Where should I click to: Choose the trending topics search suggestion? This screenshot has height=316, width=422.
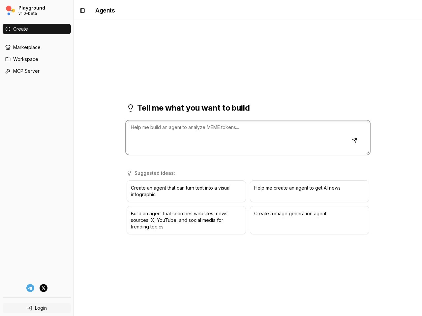[186, 220]
